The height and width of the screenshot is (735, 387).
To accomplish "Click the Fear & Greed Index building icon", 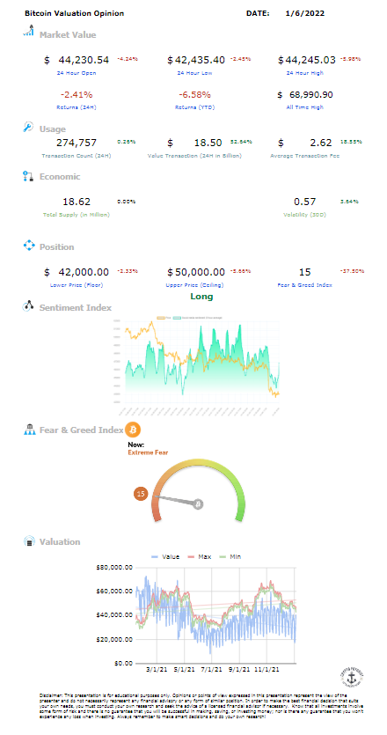I will pos(29,430).
